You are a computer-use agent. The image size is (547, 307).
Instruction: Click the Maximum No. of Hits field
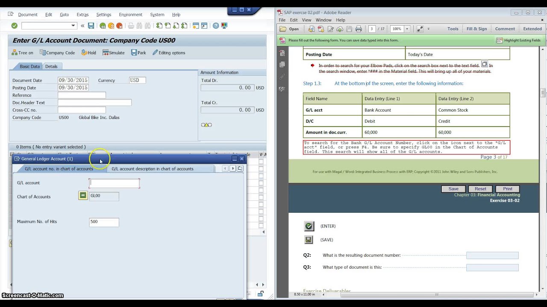pos(104,222)
